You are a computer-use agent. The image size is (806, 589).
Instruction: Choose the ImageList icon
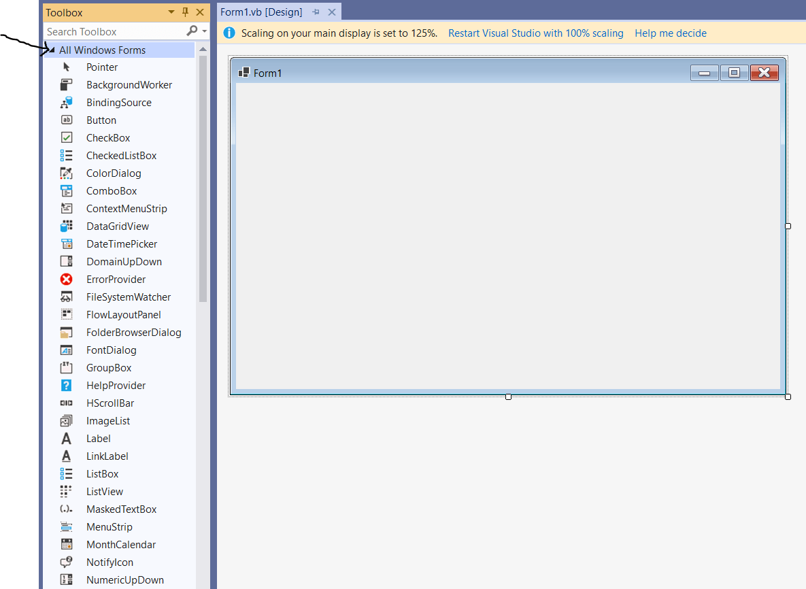66,421
